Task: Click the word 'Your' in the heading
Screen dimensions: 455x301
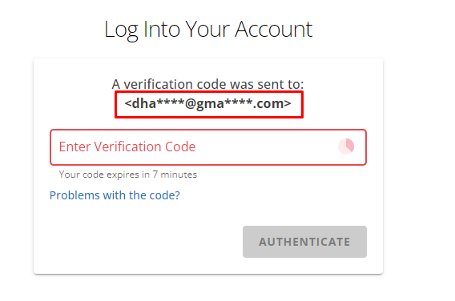Action: tap(207, 29)
